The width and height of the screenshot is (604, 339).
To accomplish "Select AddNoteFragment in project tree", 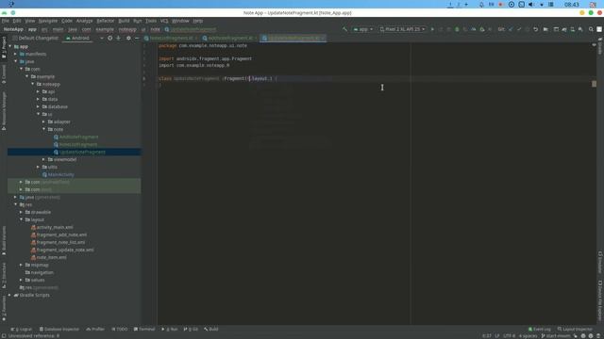I will (x=78, y=137).
